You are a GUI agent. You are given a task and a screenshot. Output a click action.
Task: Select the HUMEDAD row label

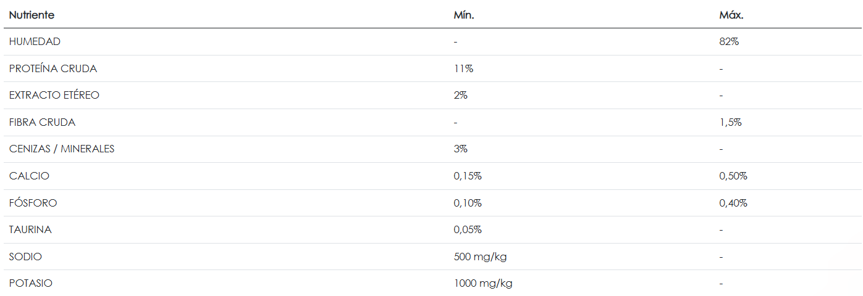click(x=35, y=42)
